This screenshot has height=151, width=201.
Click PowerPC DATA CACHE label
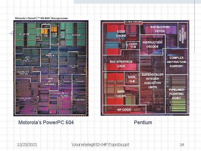pyautogui.click(x=76, y=35)
